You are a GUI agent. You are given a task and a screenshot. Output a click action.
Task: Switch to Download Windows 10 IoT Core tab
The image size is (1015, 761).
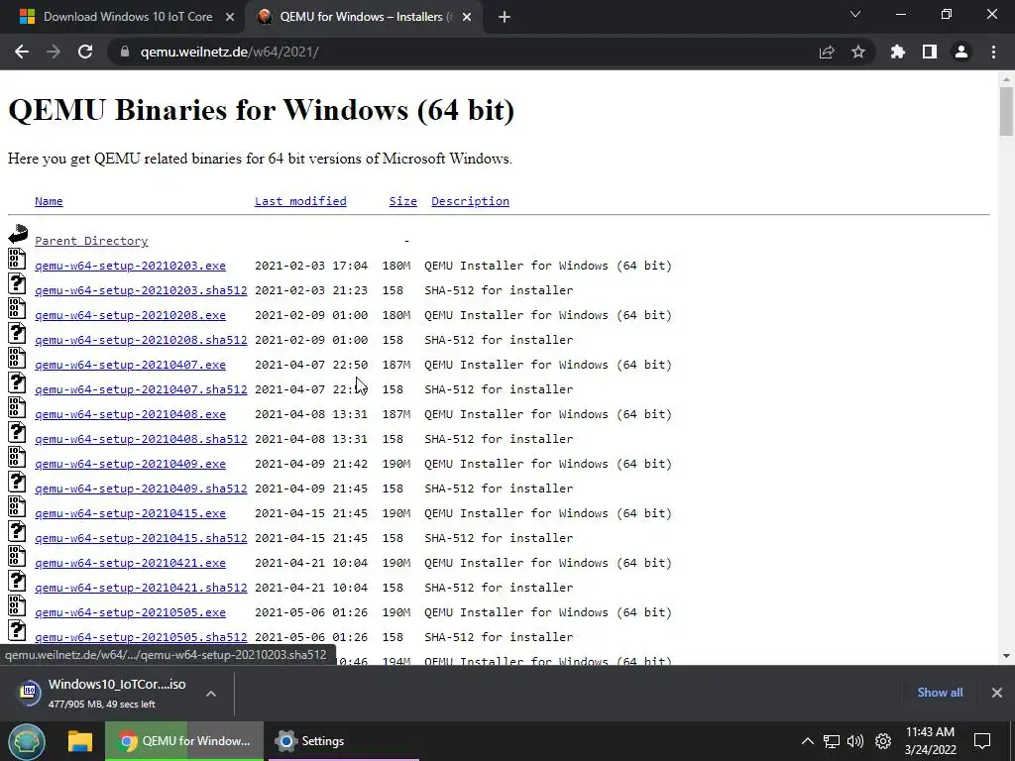coord(128,17)
